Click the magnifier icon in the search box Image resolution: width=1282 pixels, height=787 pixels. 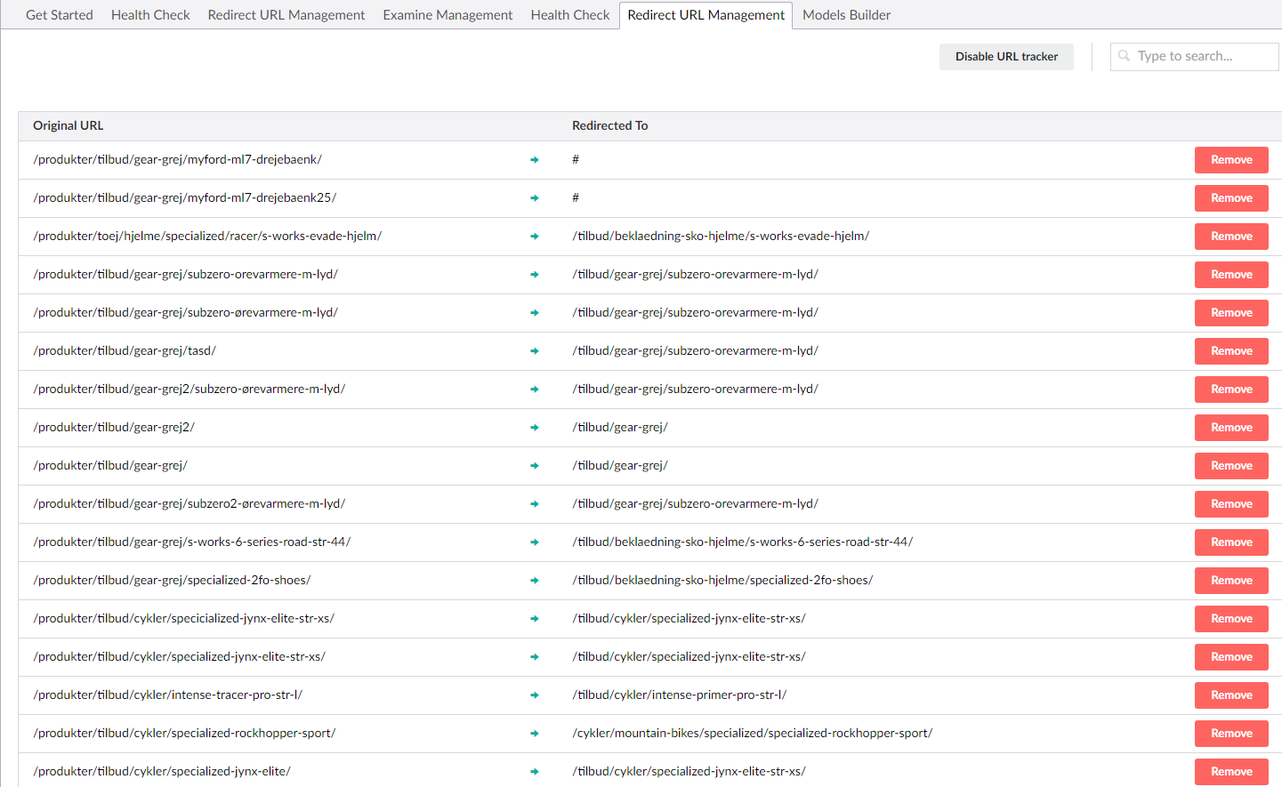[x=1125, y=56]
